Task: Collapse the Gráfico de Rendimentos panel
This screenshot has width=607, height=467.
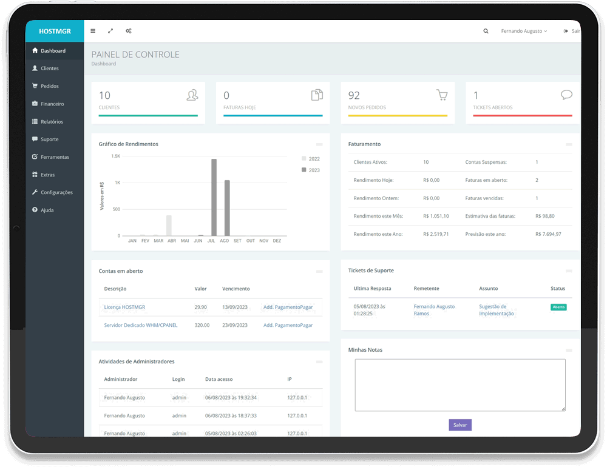Action: (x=319, y=144)
